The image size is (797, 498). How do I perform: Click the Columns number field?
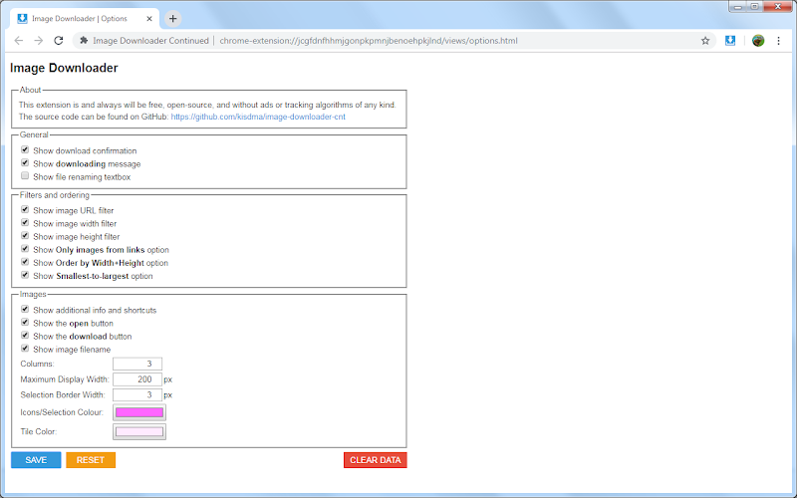[137, 364]
